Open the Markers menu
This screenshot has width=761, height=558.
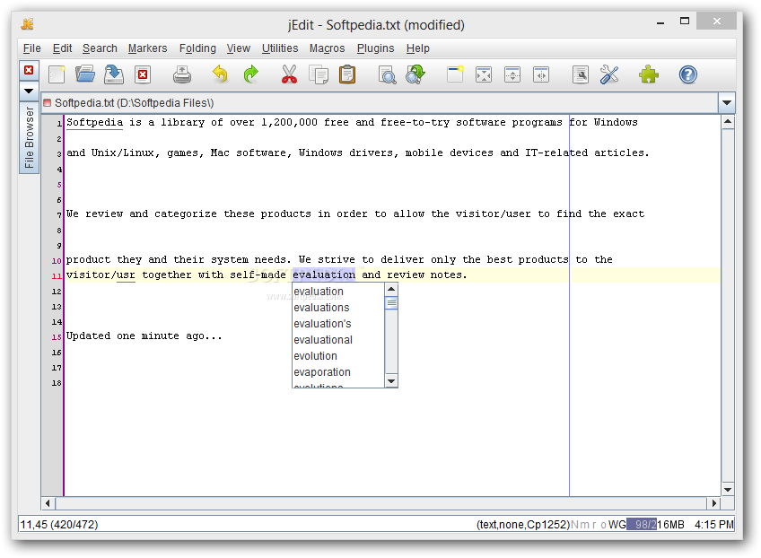[147, 48]
